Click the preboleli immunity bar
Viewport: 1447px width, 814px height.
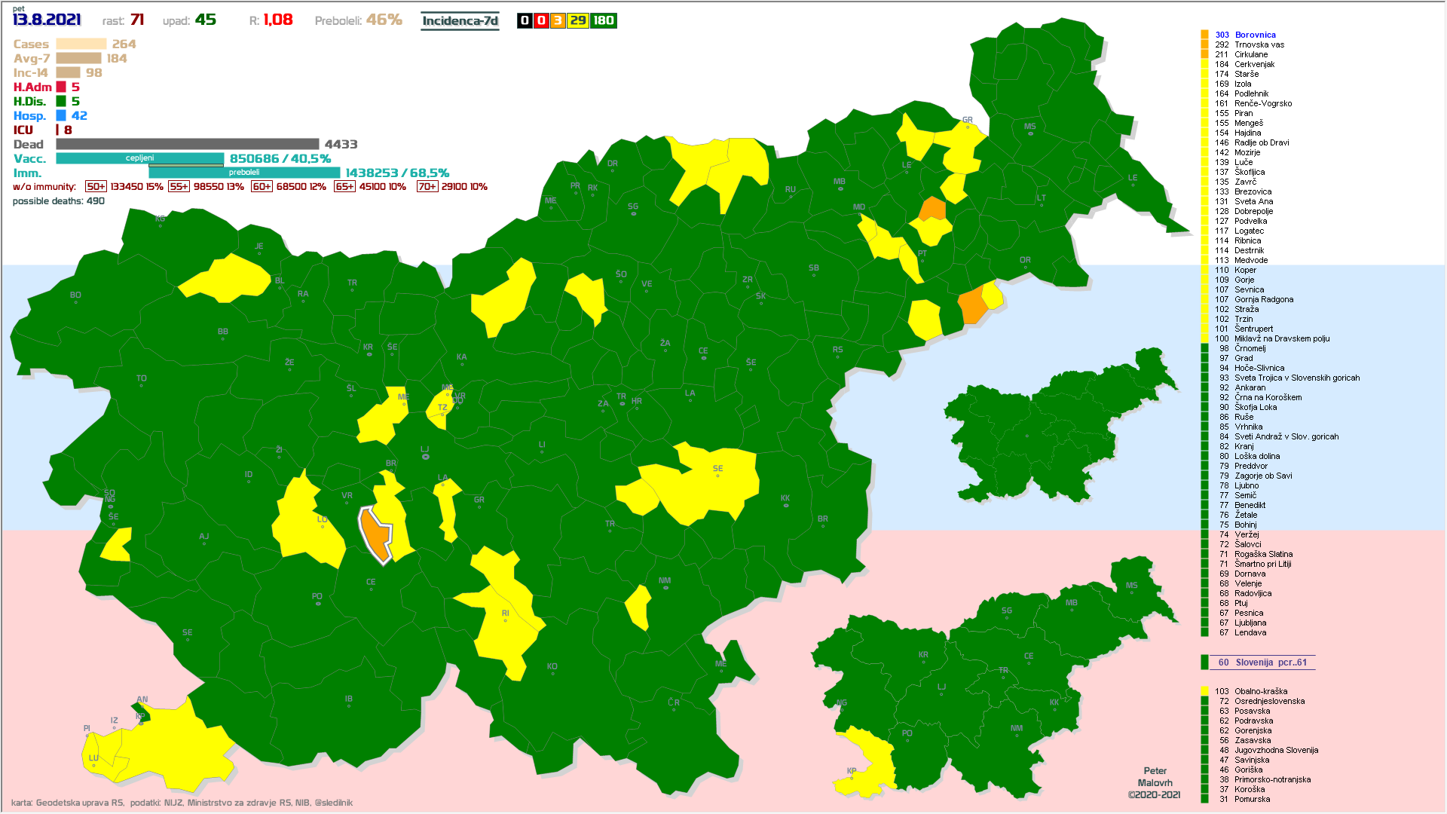point(244,173)
